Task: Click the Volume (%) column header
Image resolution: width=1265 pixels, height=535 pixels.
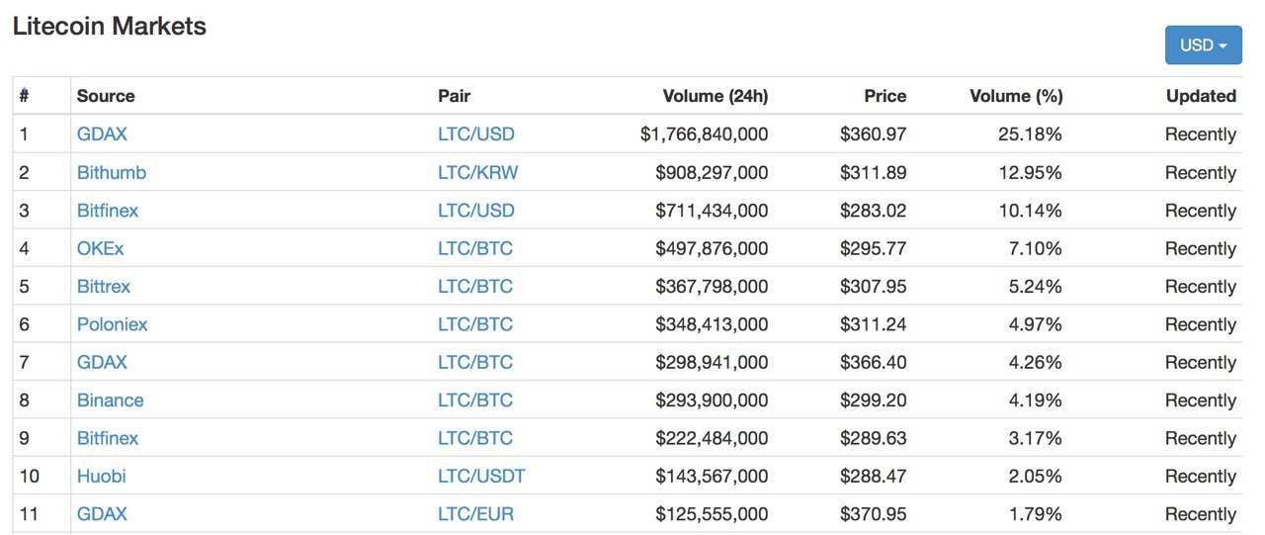Action: 1016,96
